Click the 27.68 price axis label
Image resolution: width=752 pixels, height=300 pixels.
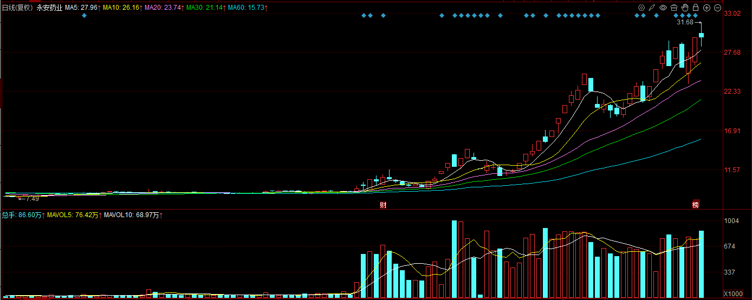pyautogui.click(x=733, y=53)
